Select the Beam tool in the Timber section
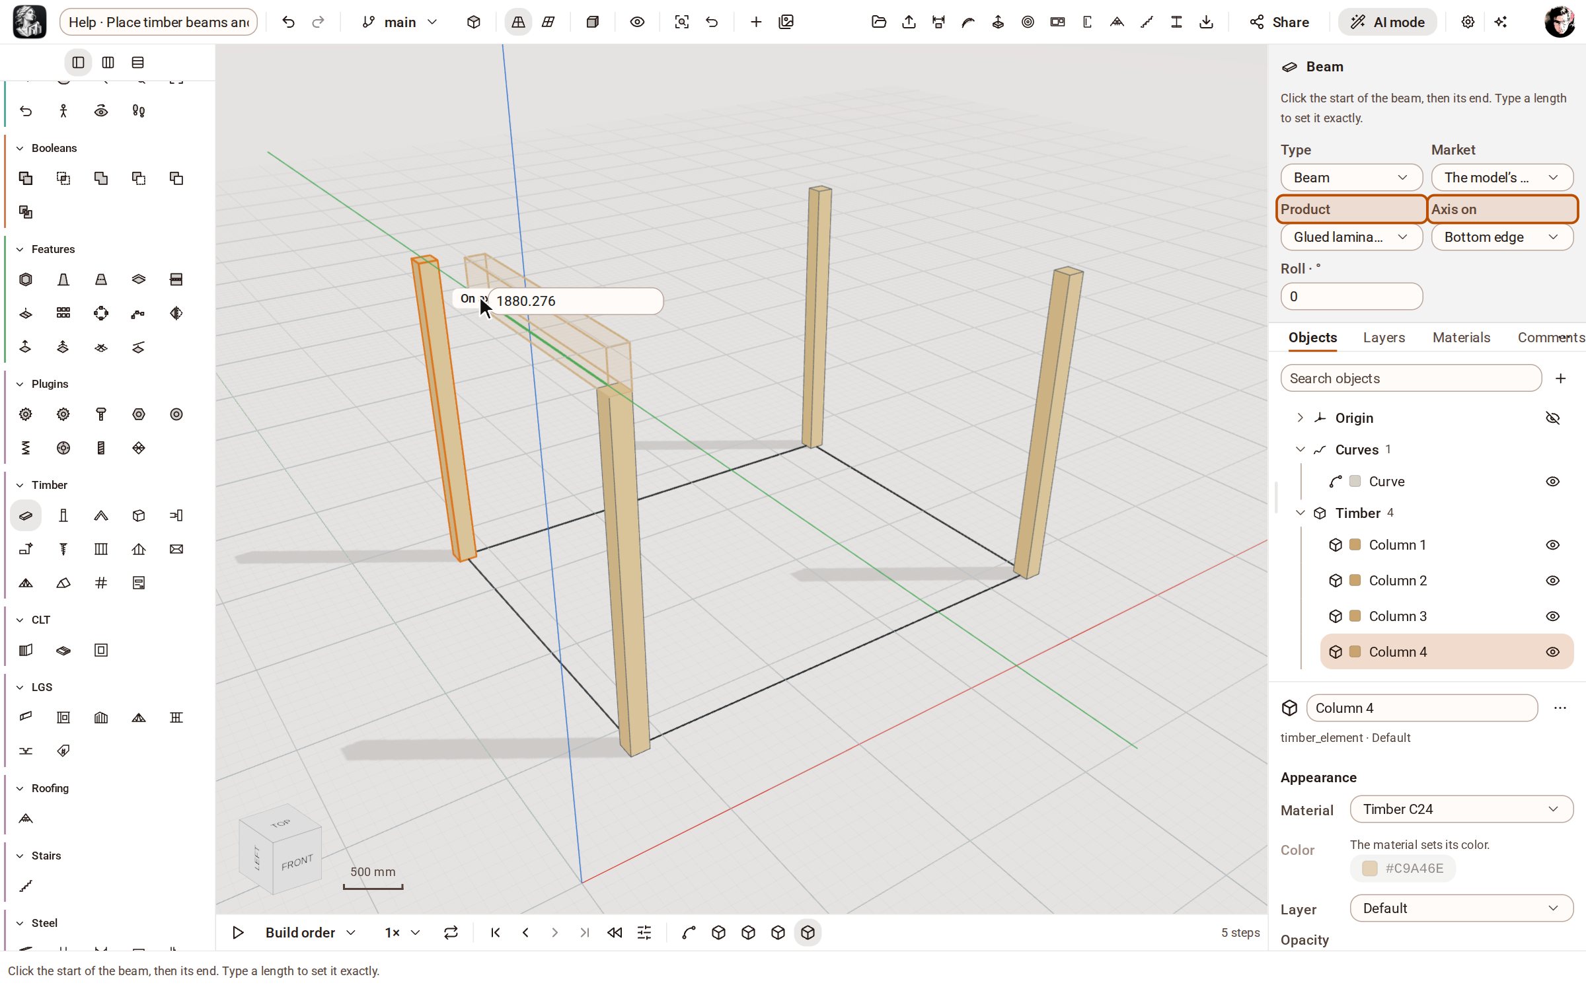 (26, 515)
